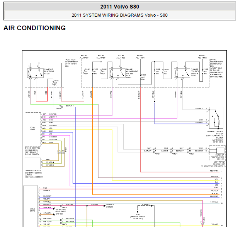Click the 'RED' label at lower module pin 1
238x227 pixels.
click(45, 188)
